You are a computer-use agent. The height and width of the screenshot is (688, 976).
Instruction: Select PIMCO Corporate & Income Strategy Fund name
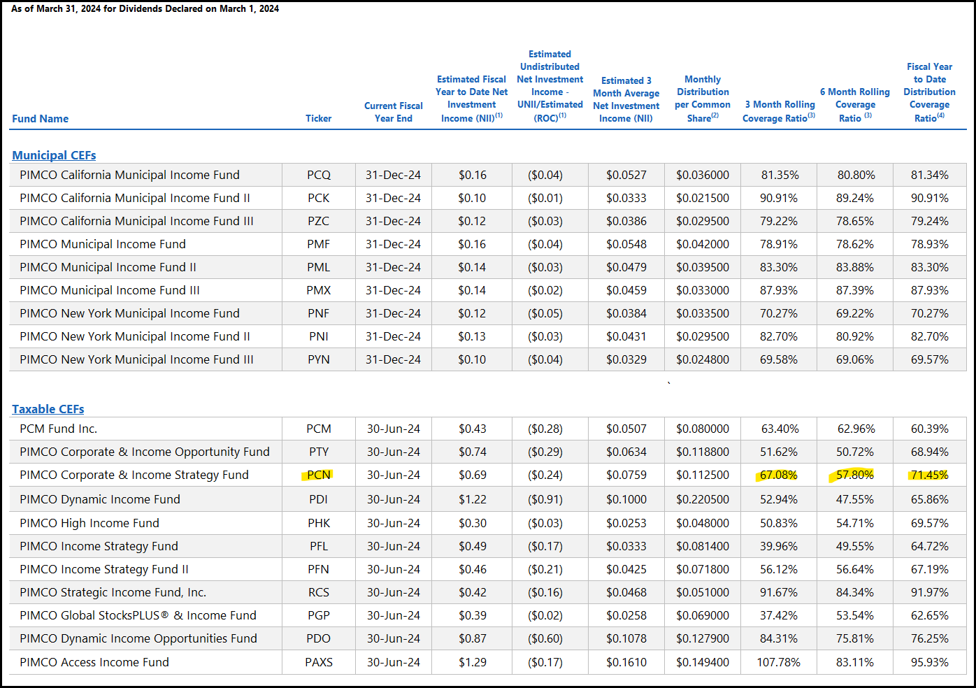tap(134, 475)
